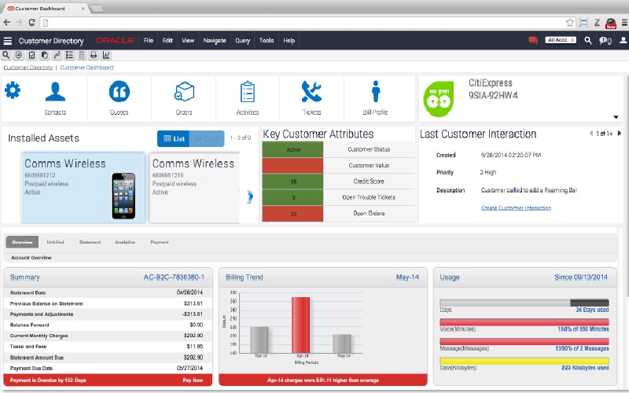Select the Payment tab
This screenshot has height=393, width=629.
[x=160, y=242]
